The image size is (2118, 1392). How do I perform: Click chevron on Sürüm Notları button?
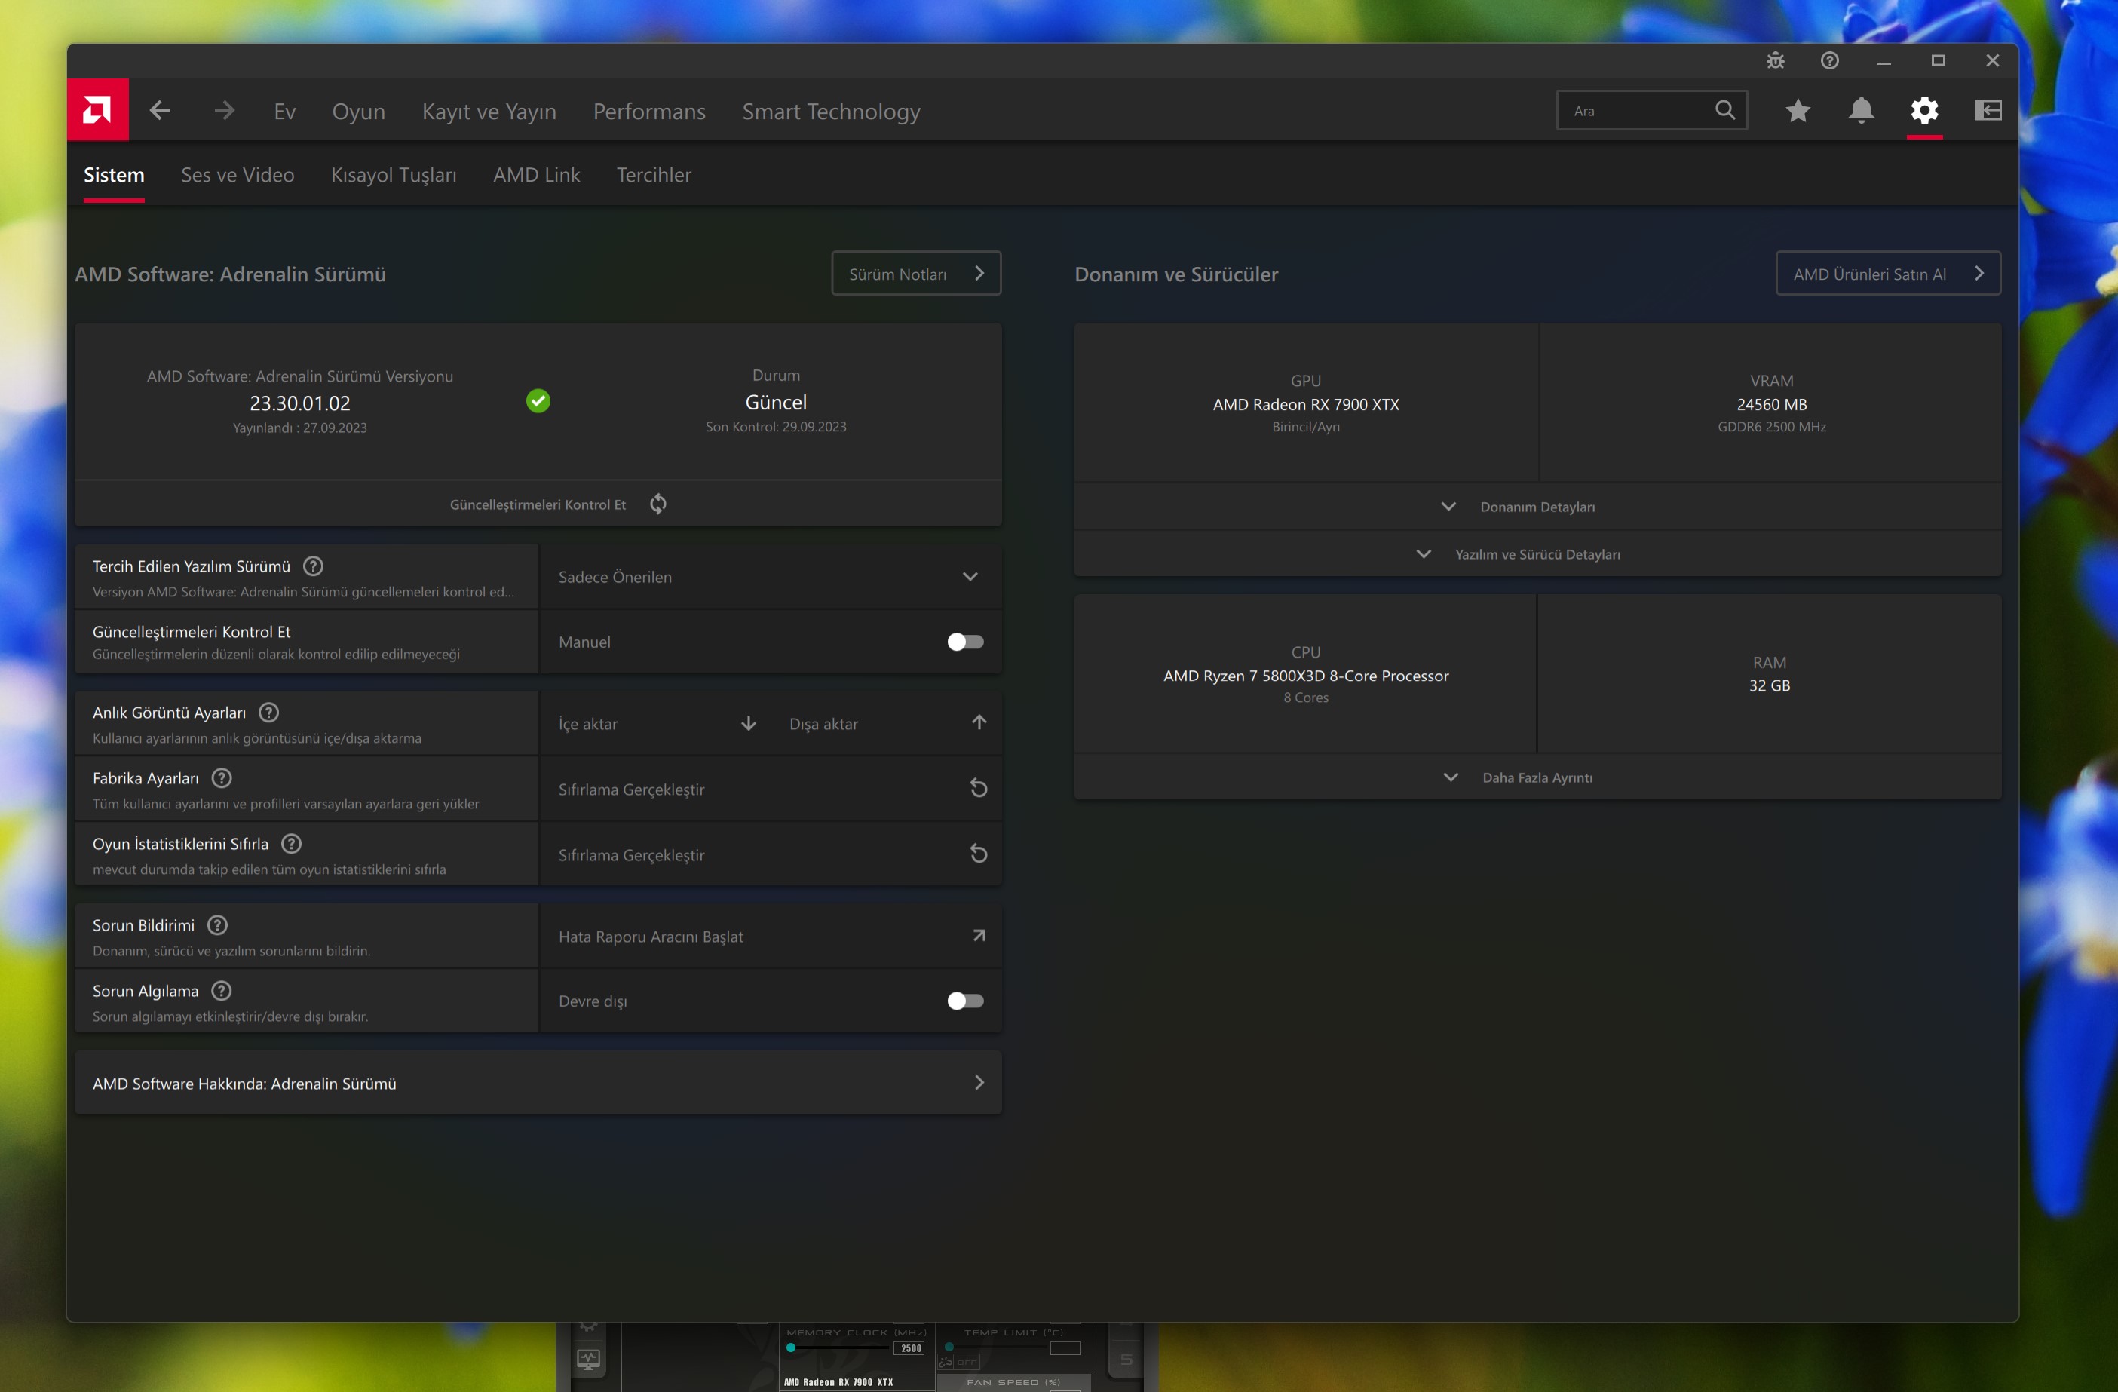click(x=979, y=273)
